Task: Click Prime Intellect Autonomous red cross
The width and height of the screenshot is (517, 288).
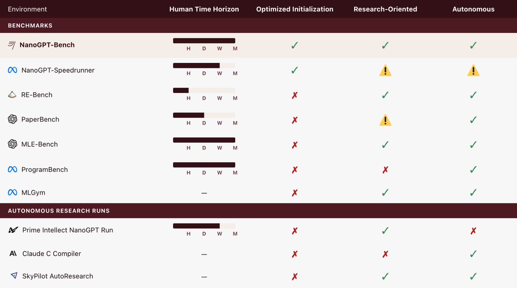Action: tap(473, 230)
